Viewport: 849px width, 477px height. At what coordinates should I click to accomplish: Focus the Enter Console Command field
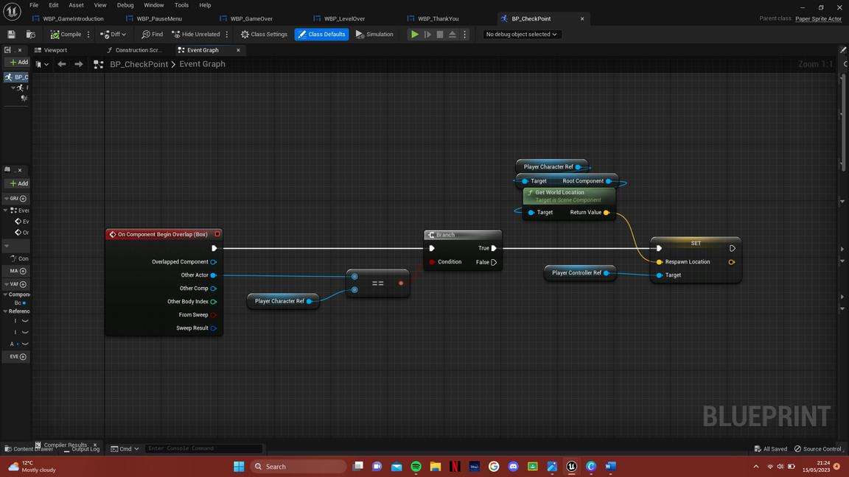click(203, 448)
